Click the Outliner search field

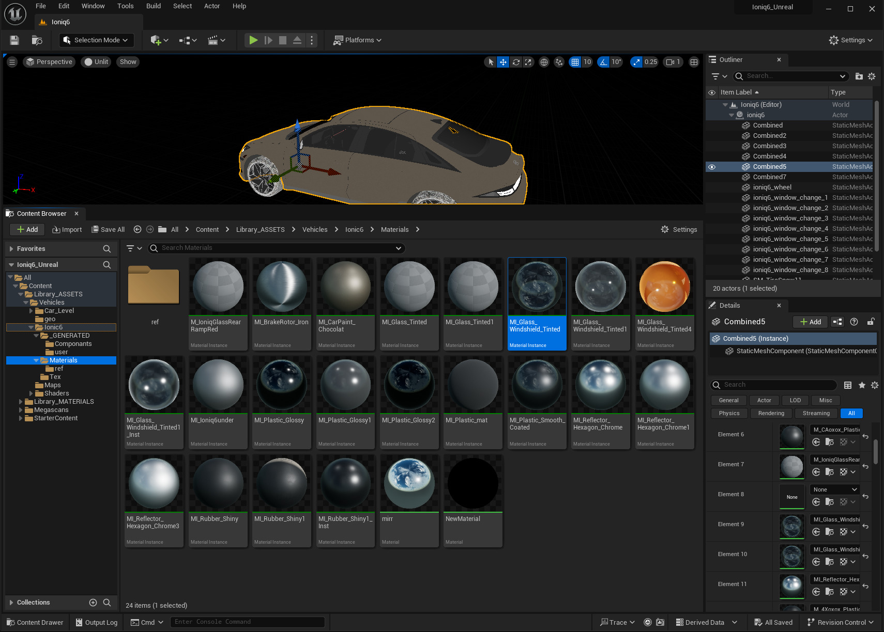[791, 76]
